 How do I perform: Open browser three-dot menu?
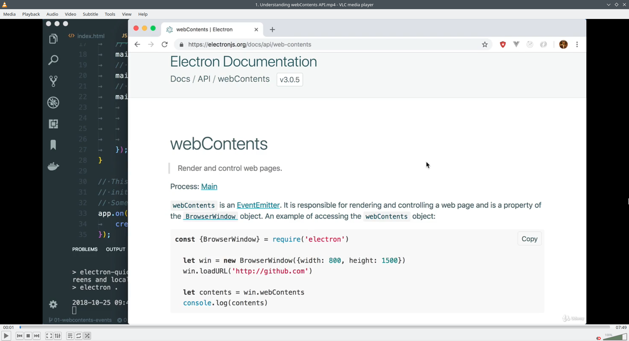(577, 44)
